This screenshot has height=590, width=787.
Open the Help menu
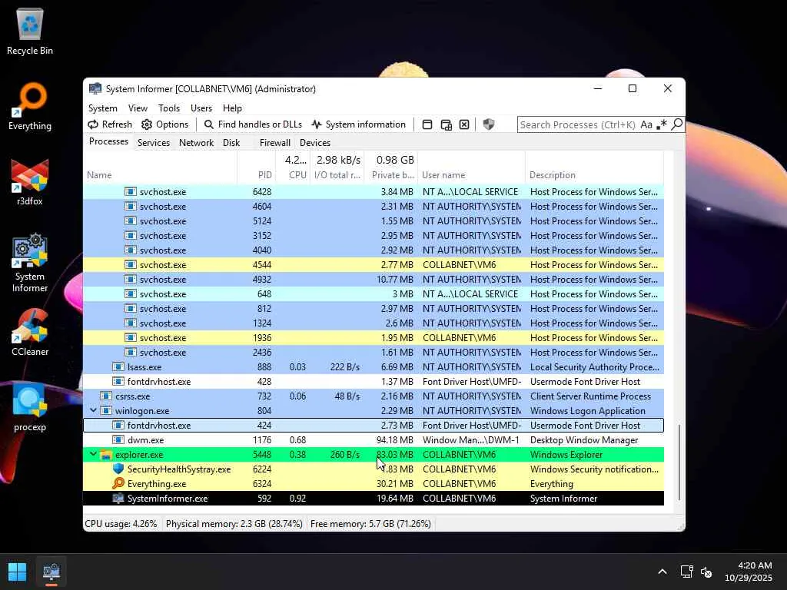tap(232, 108)
